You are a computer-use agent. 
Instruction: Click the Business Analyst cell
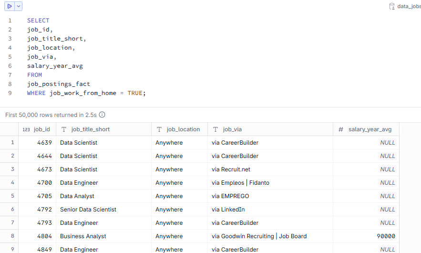click(x=103, y=236)
